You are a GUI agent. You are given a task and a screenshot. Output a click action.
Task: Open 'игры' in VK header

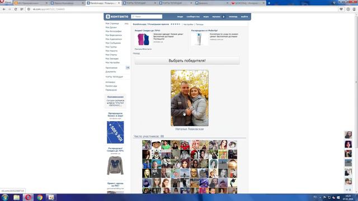(x=206, y=17)
